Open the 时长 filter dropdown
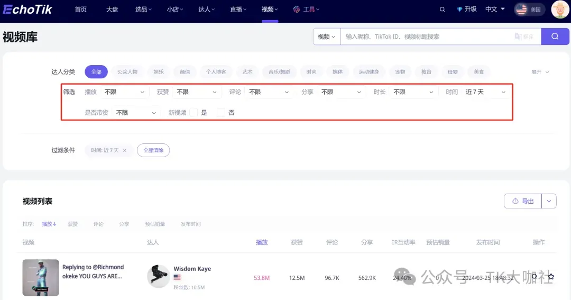571x300 pixels. coord(413,92)
